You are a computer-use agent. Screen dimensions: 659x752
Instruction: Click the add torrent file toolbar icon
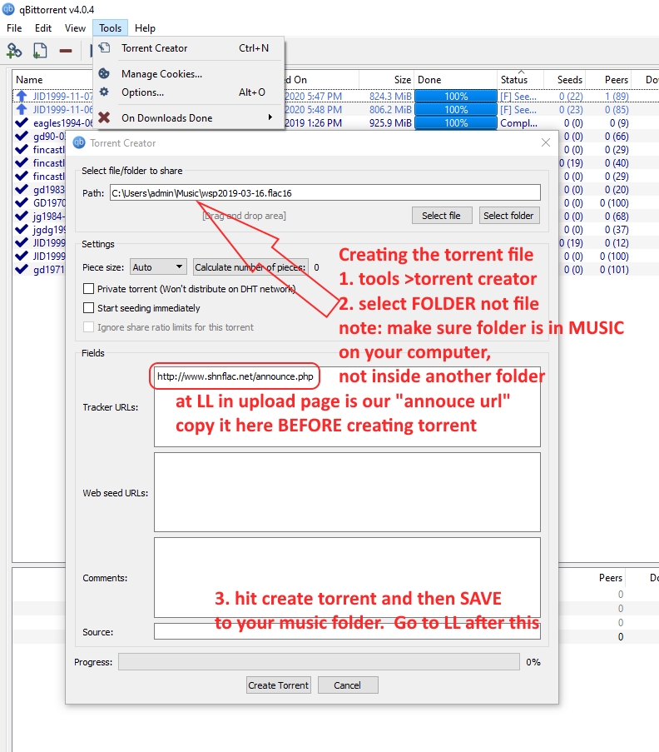click(x=40, y=50)
